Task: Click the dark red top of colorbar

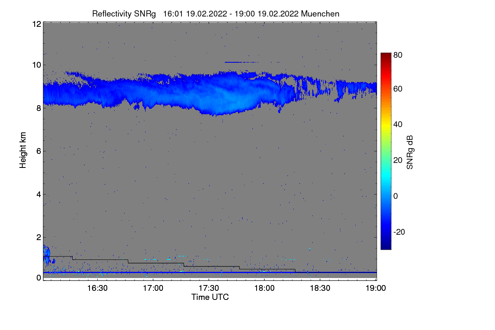Action: coord(386,56)
